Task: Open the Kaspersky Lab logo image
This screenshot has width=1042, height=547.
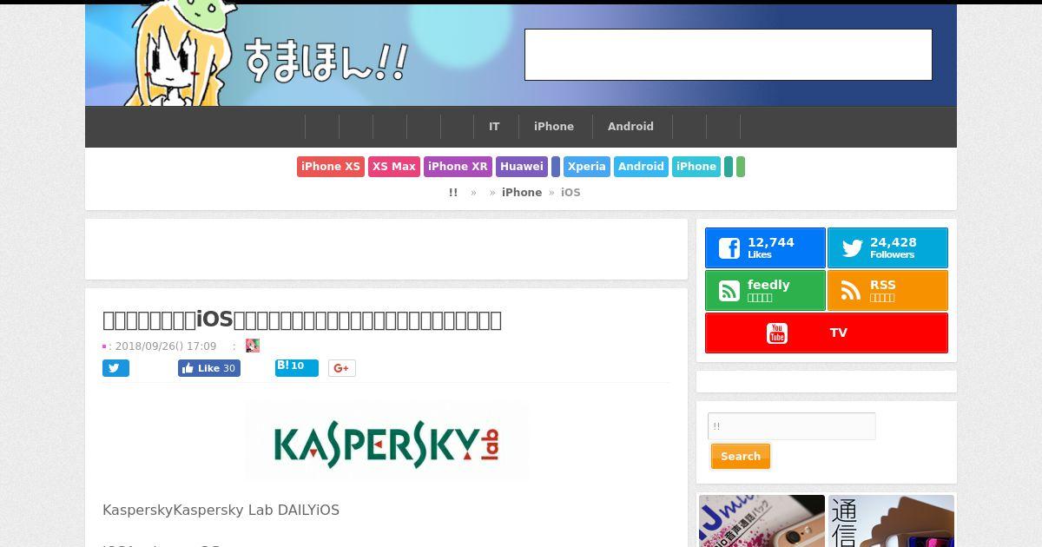Action: (386, 442)
